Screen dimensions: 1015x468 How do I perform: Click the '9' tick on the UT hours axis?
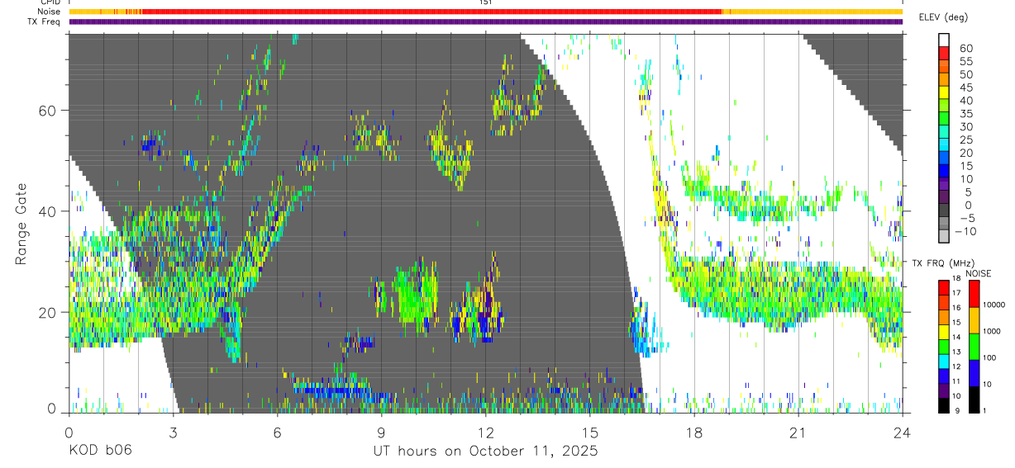(381, 432)
